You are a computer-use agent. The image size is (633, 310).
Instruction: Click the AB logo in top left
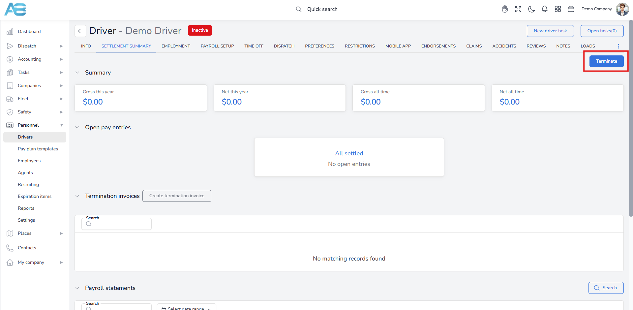(15, 9)
